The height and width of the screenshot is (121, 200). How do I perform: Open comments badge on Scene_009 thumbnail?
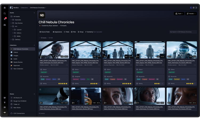(x=138, y=103)
